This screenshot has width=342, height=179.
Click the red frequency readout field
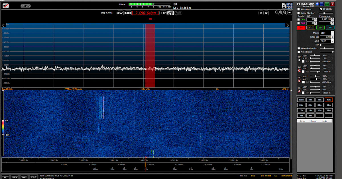pyautogui.click(x=146, y=13)
